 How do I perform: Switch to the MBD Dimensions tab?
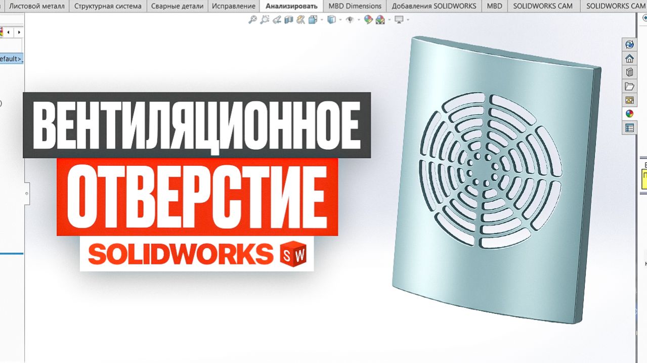point(355,6)
